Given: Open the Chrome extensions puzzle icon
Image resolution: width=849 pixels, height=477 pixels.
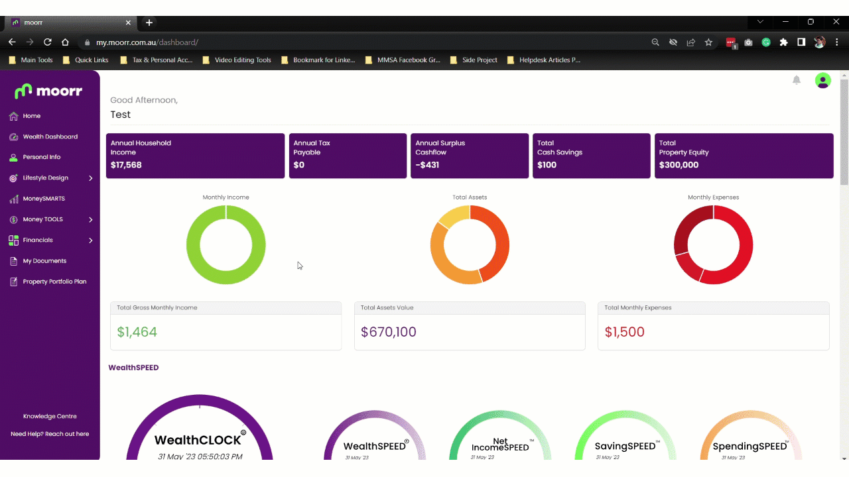Looking at the screenshot, I should [783, 42].
